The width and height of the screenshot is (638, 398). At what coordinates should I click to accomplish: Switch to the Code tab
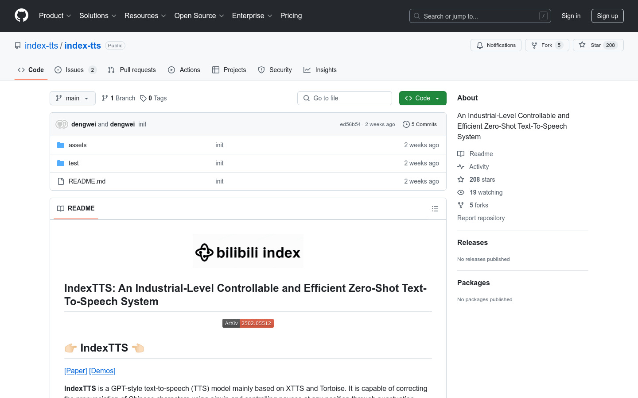click(31, 70)
